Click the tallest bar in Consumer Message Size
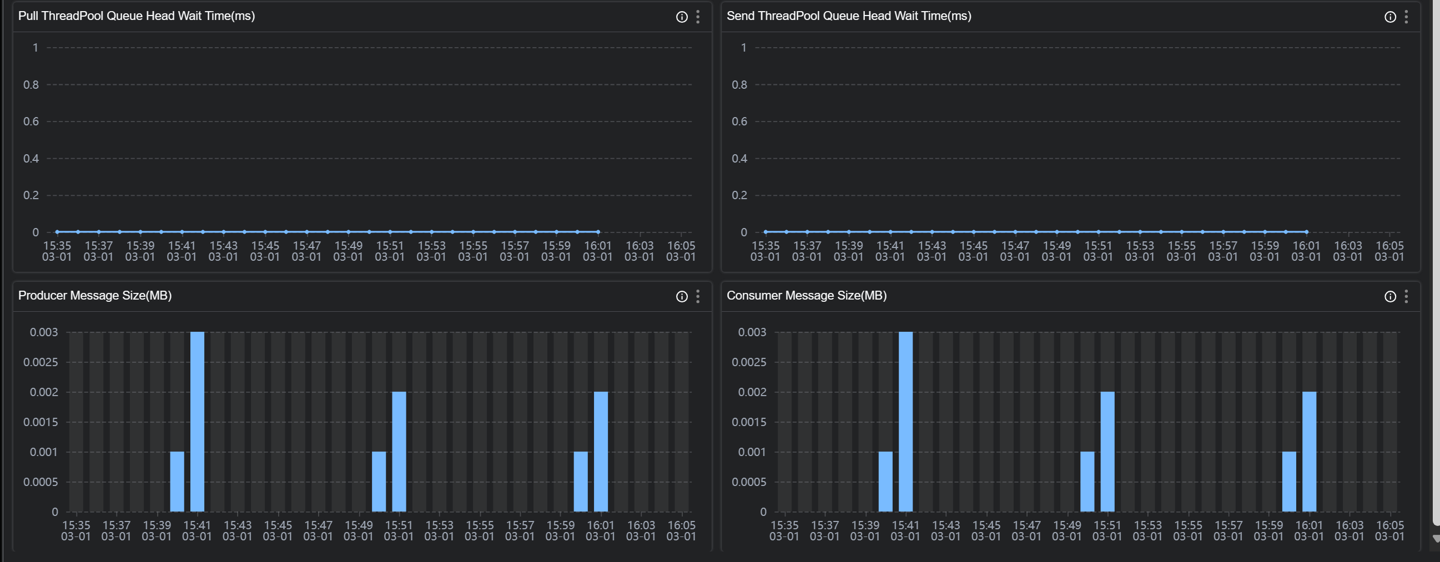The image size is (1440, 562). 905,422
